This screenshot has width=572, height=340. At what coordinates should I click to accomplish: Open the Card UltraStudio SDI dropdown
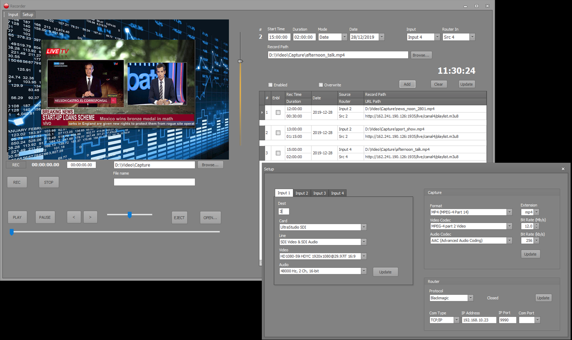(x=364, y=227)
